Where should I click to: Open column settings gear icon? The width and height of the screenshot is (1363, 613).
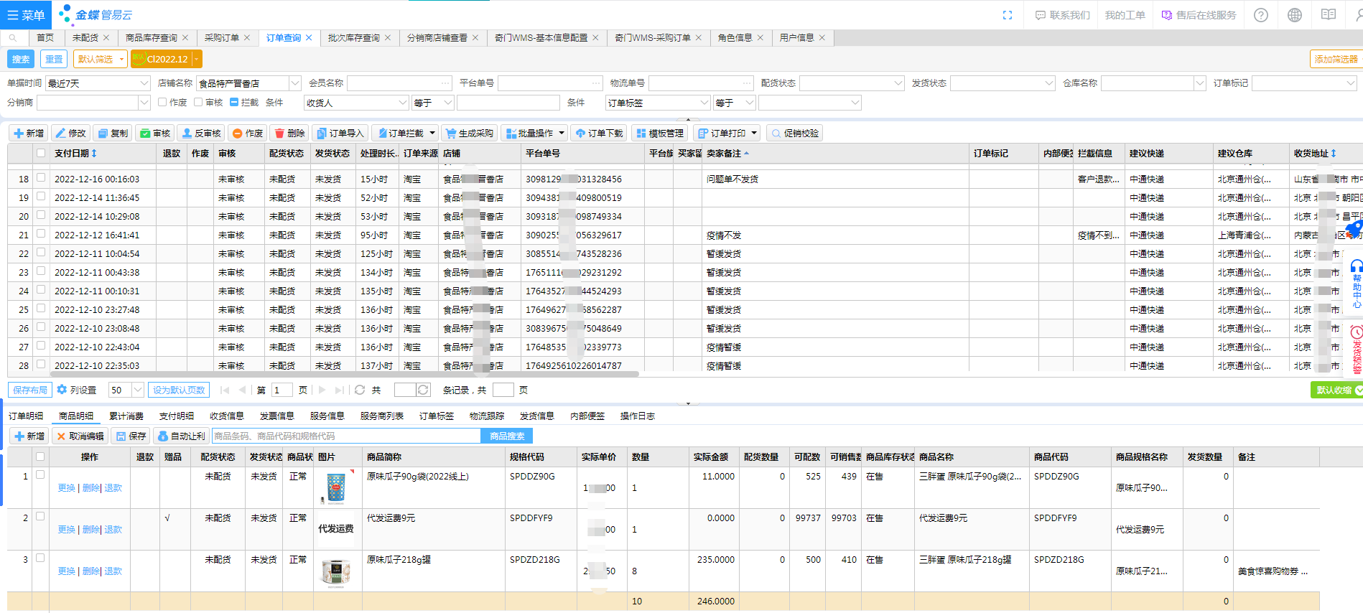tap(62, 390)
